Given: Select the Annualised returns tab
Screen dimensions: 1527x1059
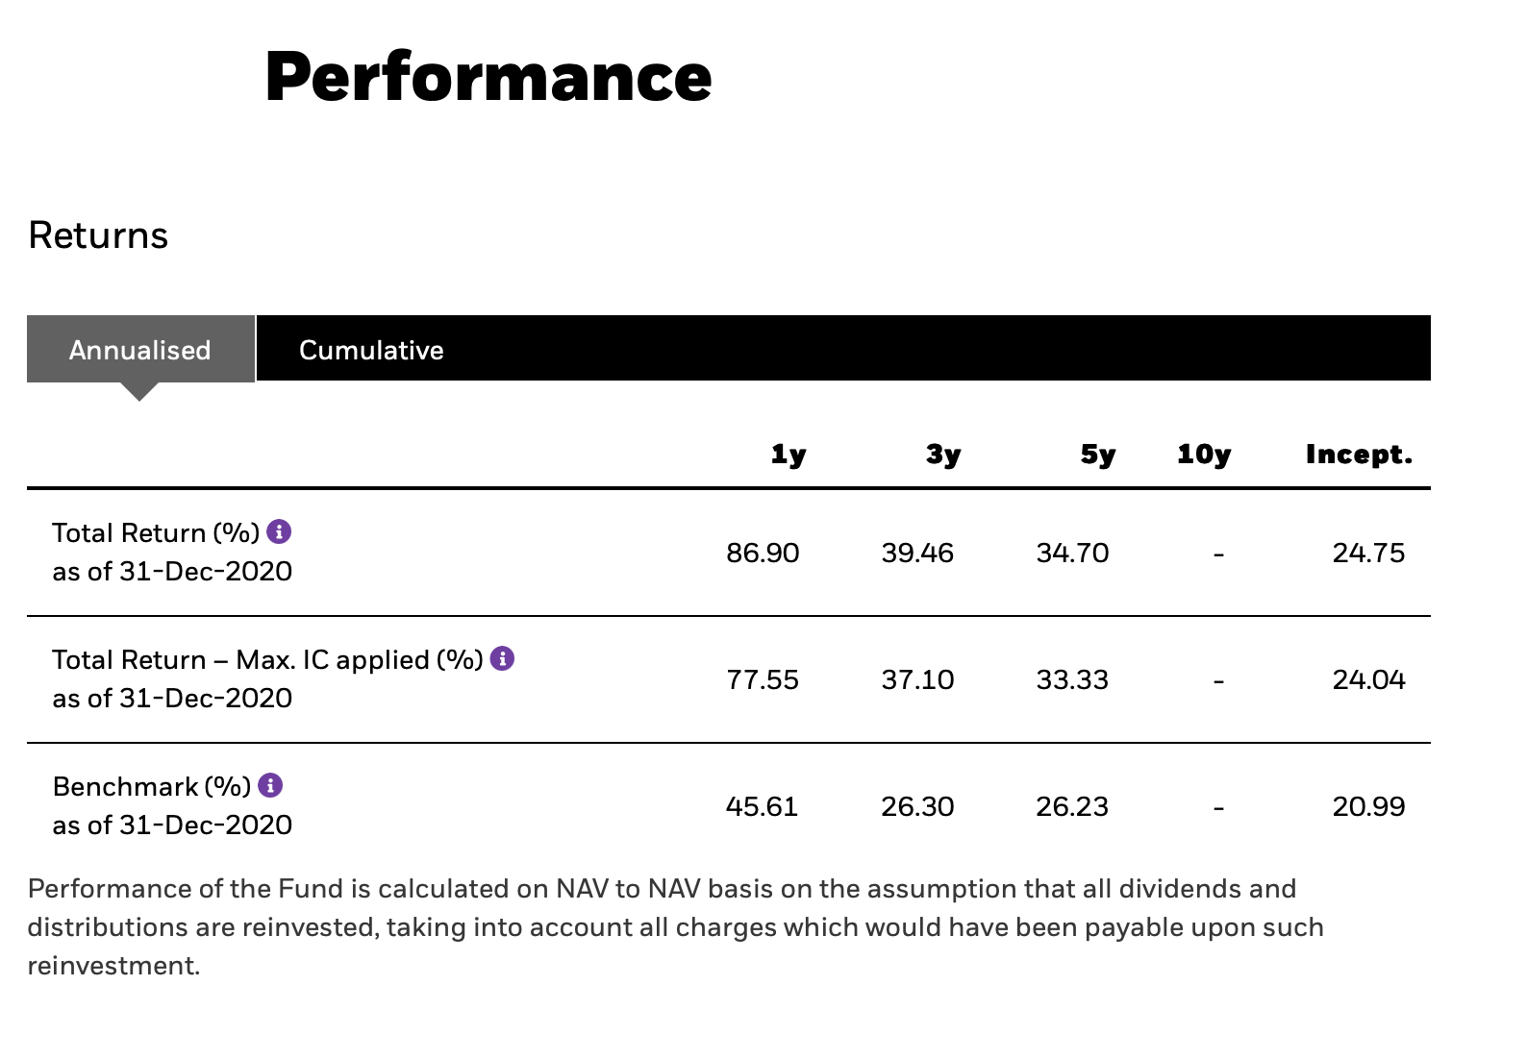Looking at the screenshot, I should click(140, 350).
